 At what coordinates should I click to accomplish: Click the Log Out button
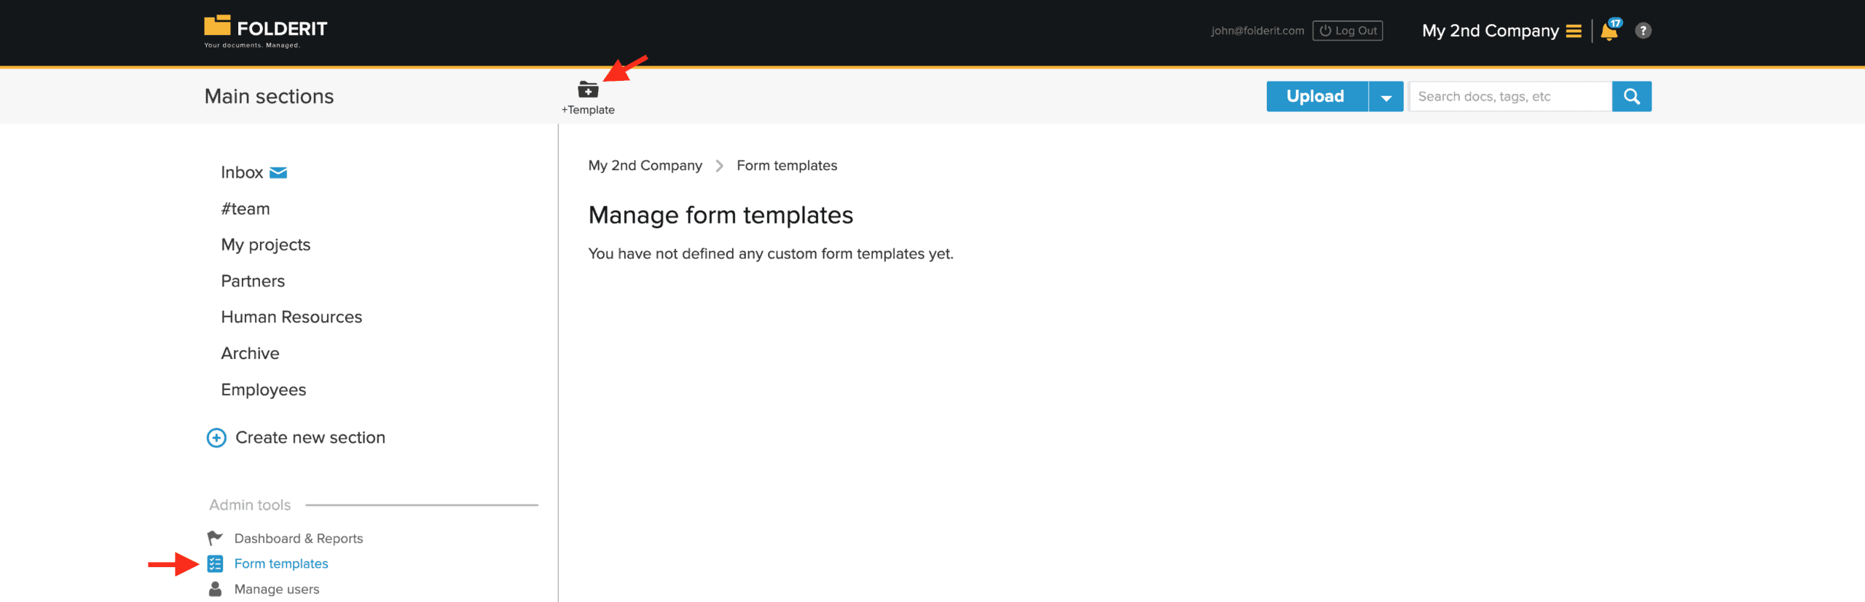click(1347, 31)
